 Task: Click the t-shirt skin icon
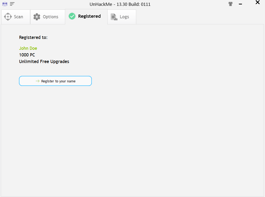(x=231, y=4)
